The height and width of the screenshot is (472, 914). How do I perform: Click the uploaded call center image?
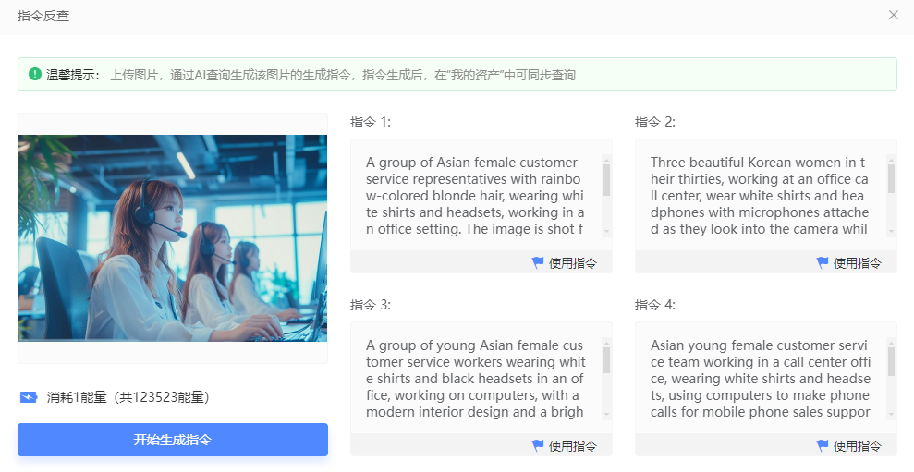coord(173,238)
